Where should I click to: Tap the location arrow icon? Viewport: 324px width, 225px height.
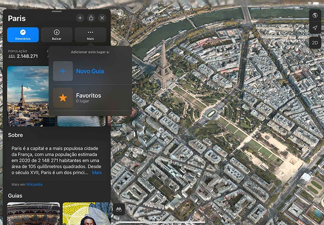(x=315, y=27)
